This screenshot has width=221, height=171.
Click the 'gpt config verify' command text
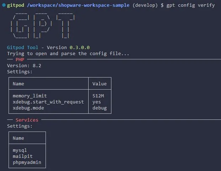[x=190, y=5]
